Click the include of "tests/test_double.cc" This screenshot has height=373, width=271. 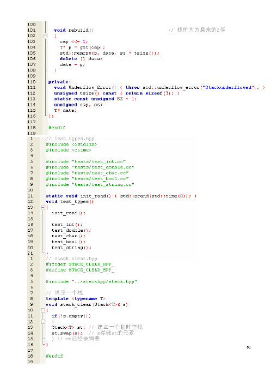coord(90,167)
